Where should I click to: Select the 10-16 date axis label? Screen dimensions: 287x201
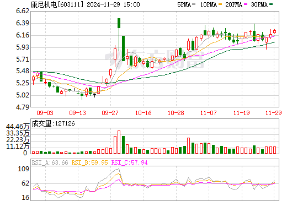143,113
